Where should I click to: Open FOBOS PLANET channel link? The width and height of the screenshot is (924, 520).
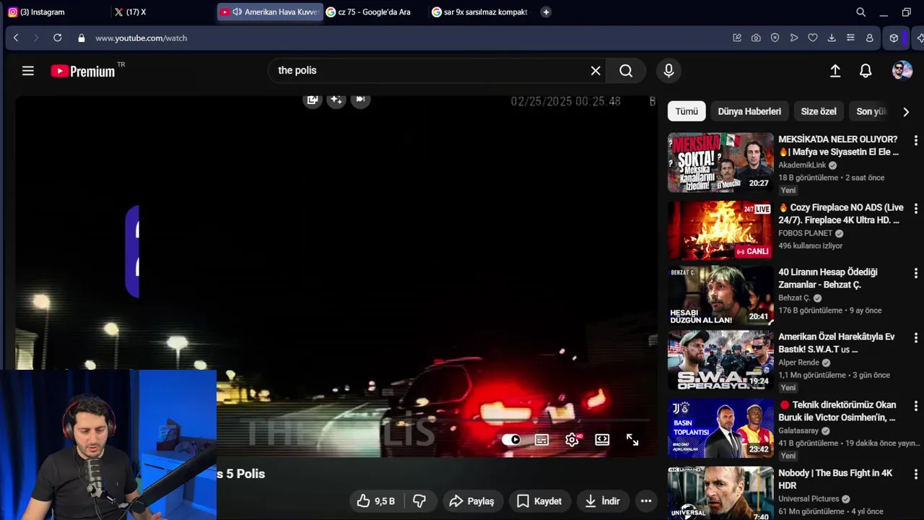click(805, 233)
